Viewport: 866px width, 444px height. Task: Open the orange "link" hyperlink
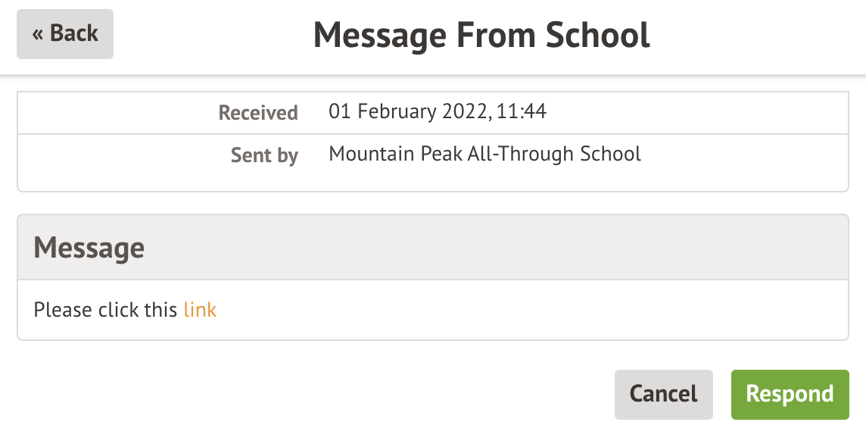pyautogui.click(x=200, y=310)
